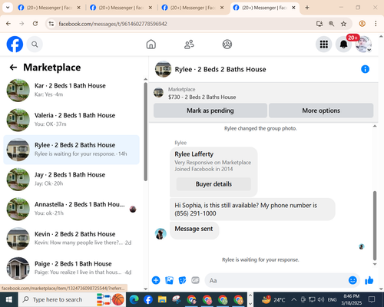Open account profile picture menu

[363, 45]
